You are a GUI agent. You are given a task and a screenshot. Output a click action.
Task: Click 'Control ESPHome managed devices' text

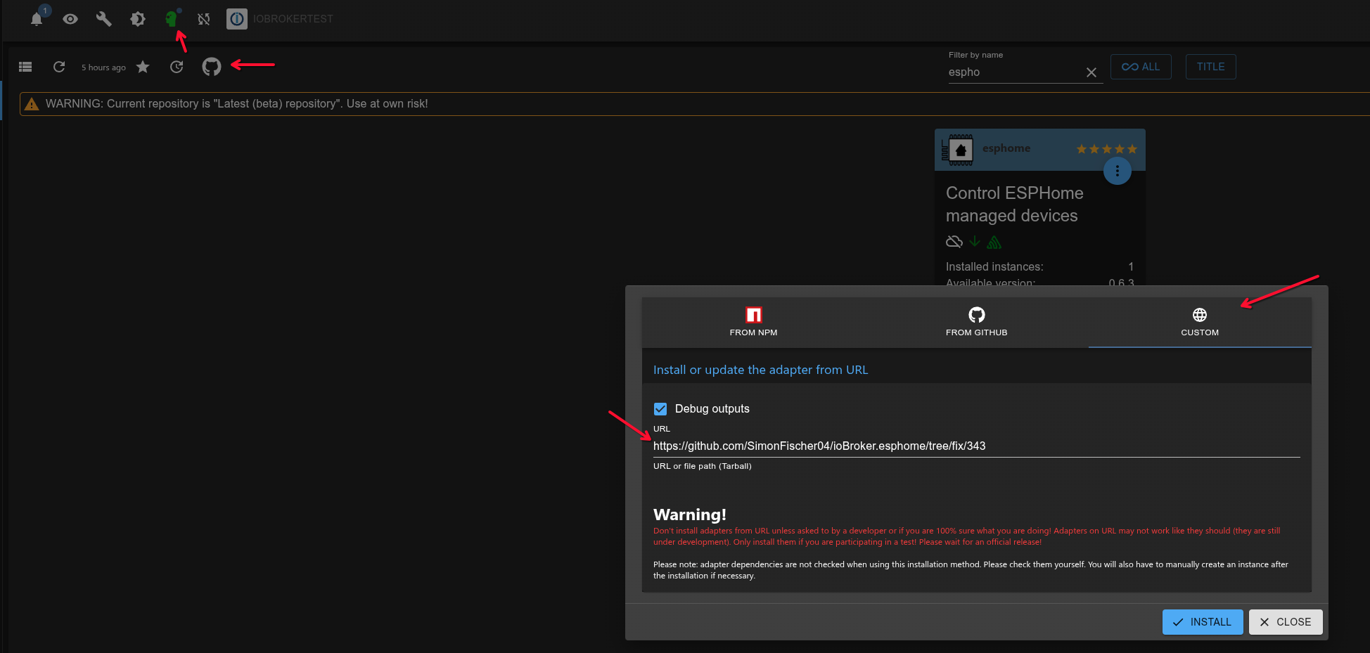click(x=1015, y=205)
